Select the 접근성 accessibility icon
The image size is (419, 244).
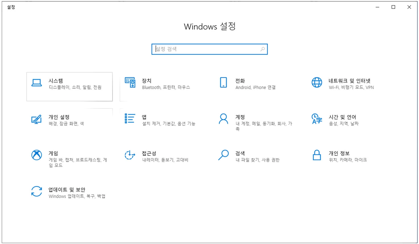point(130,155)
